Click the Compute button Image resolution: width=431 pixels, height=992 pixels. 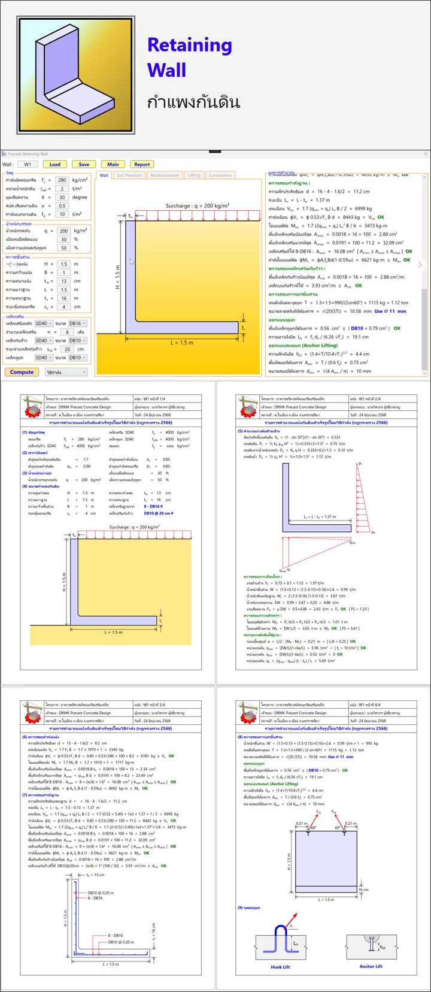click(22, 372)
